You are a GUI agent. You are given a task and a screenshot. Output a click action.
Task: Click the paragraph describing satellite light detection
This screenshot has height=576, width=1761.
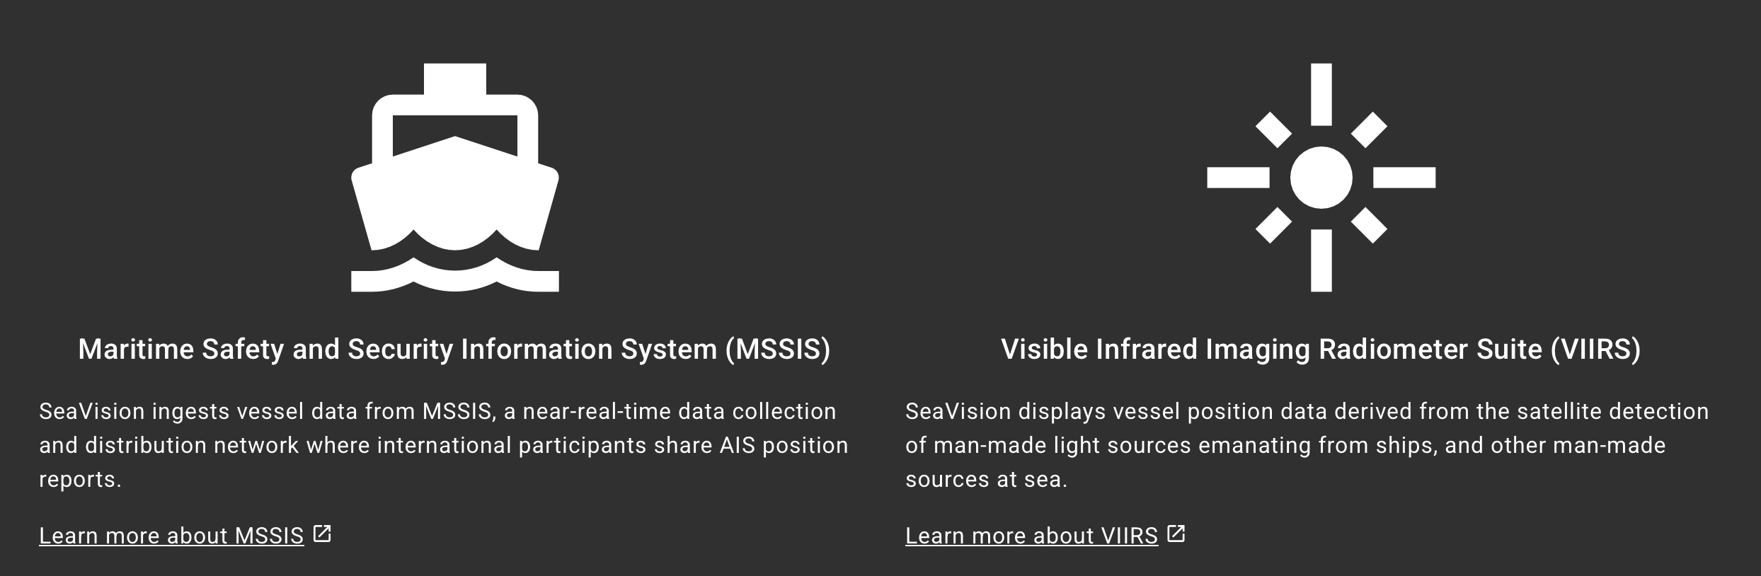(1307, 445)
